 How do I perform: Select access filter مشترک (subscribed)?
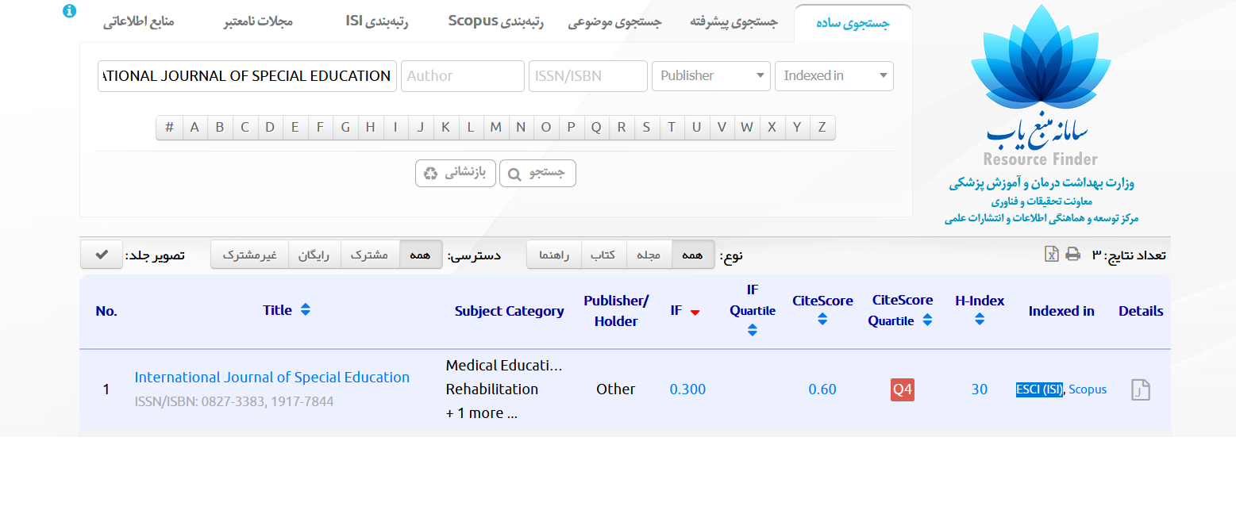click(369, 255)
